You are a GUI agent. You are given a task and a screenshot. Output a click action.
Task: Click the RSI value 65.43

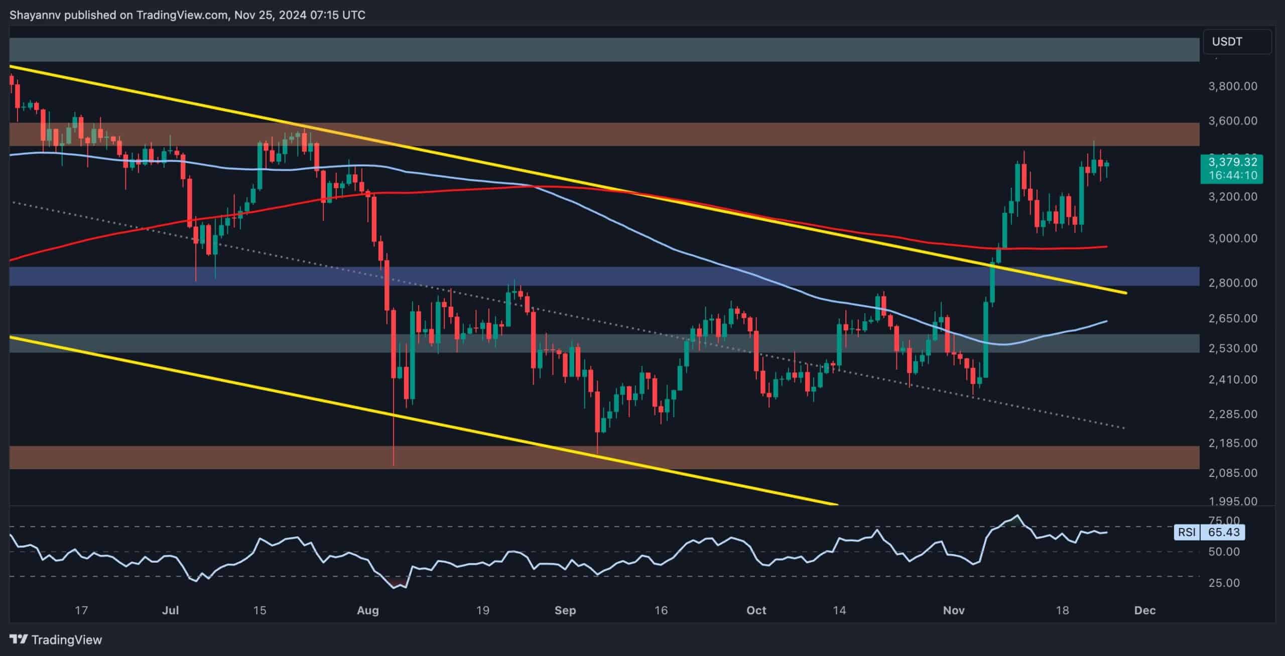click(x=1224, y=532)
